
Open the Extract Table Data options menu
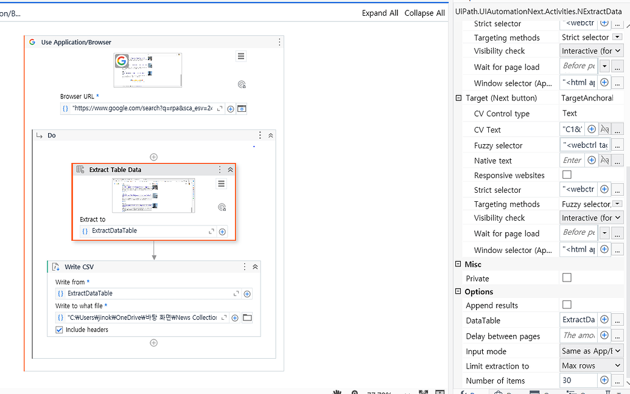(x=221, y=170)
